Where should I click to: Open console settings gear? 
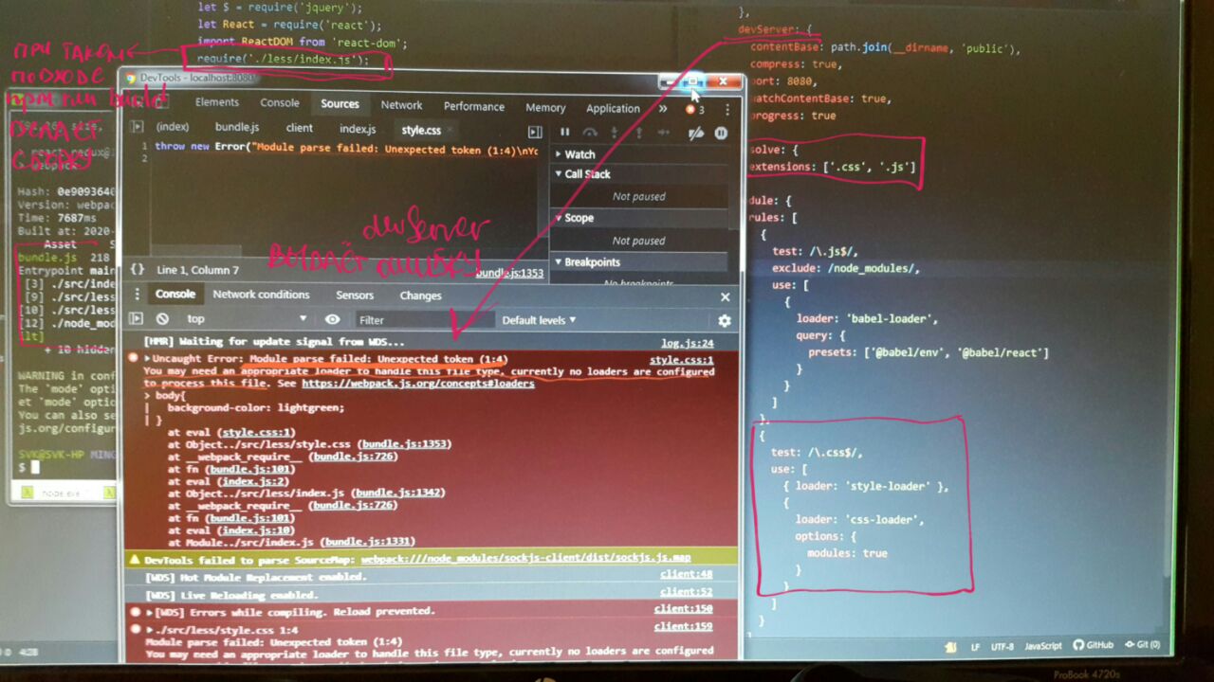pyautogui.click(x=725, y=321)
